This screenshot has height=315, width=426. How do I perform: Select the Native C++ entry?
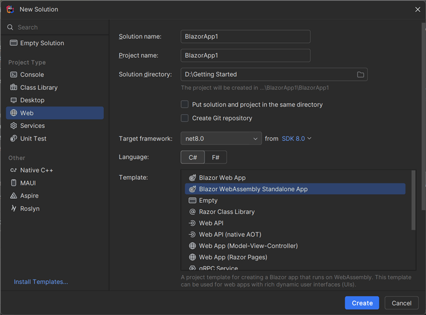pos(54,170)
